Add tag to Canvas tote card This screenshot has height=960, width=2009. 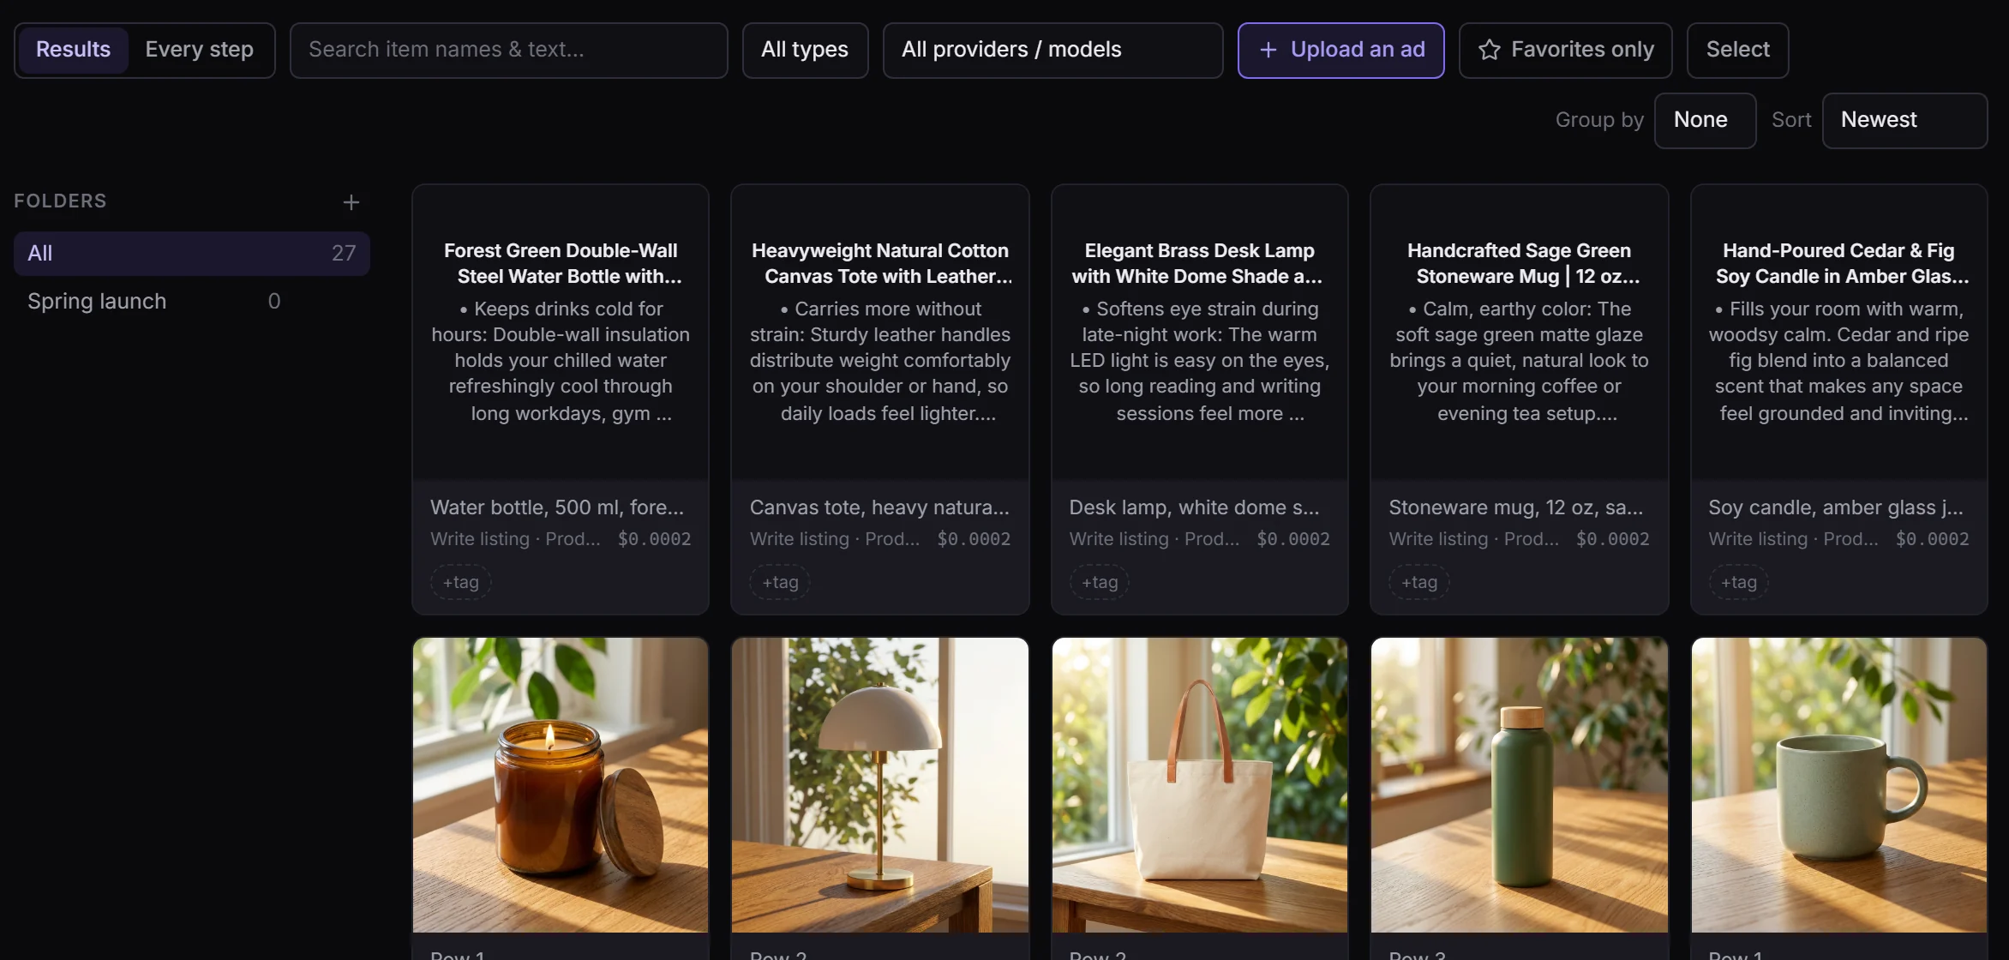point(780,582)
